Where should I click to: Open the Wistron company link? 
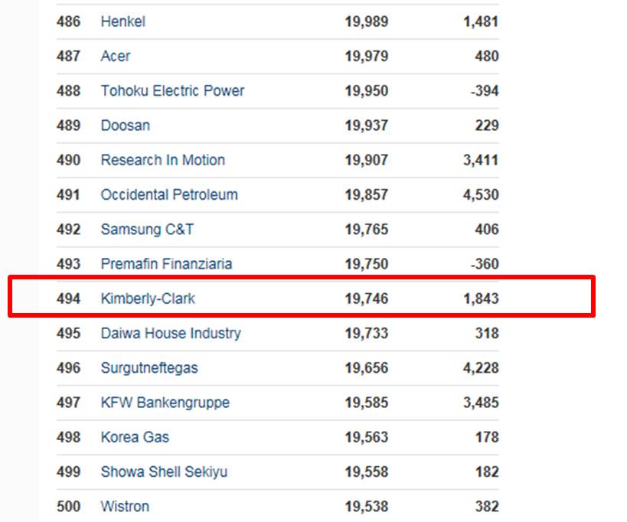click(x=125, y=507)
